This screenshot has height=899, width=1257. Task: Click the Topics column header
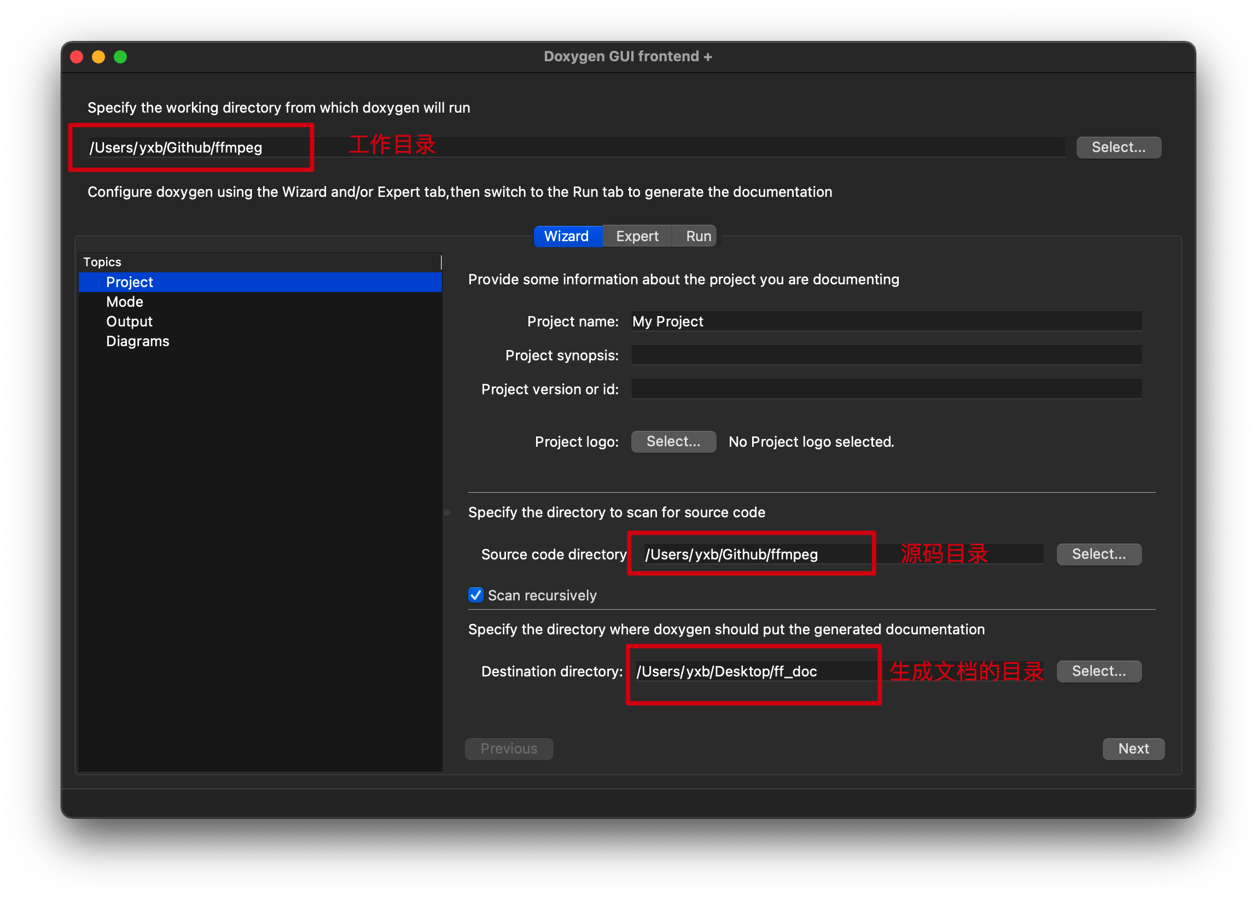tap(260, 262)
